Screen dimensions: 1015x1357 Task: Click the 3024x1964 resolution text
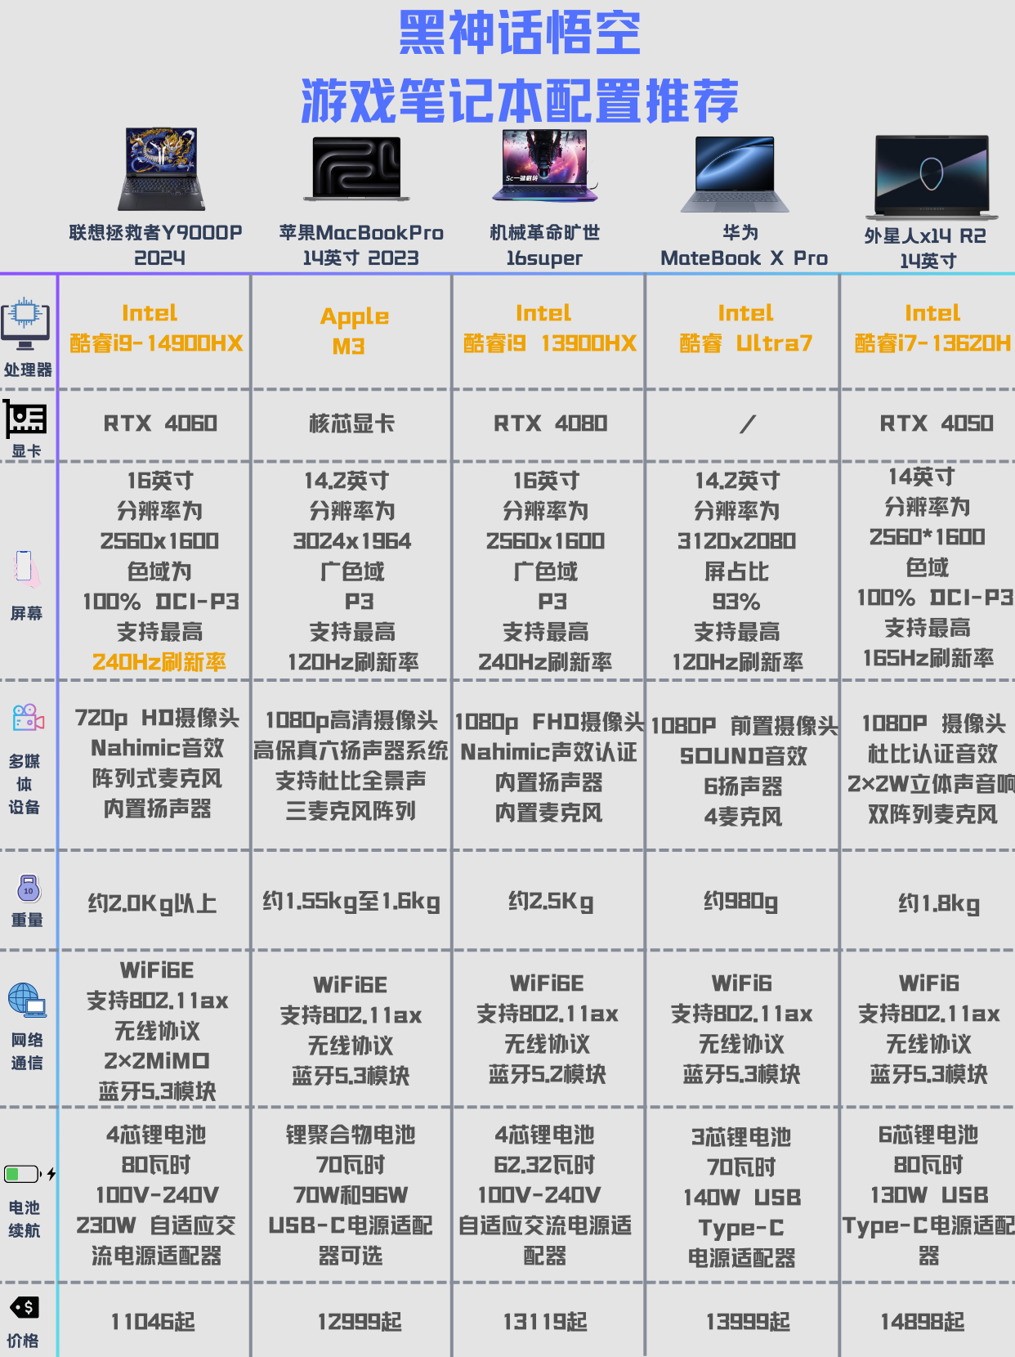tap(352, 541)
